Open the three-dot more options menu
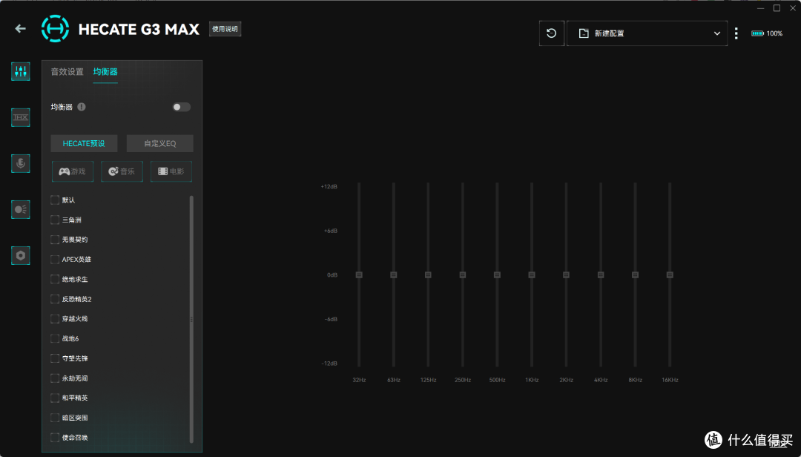 736,33
